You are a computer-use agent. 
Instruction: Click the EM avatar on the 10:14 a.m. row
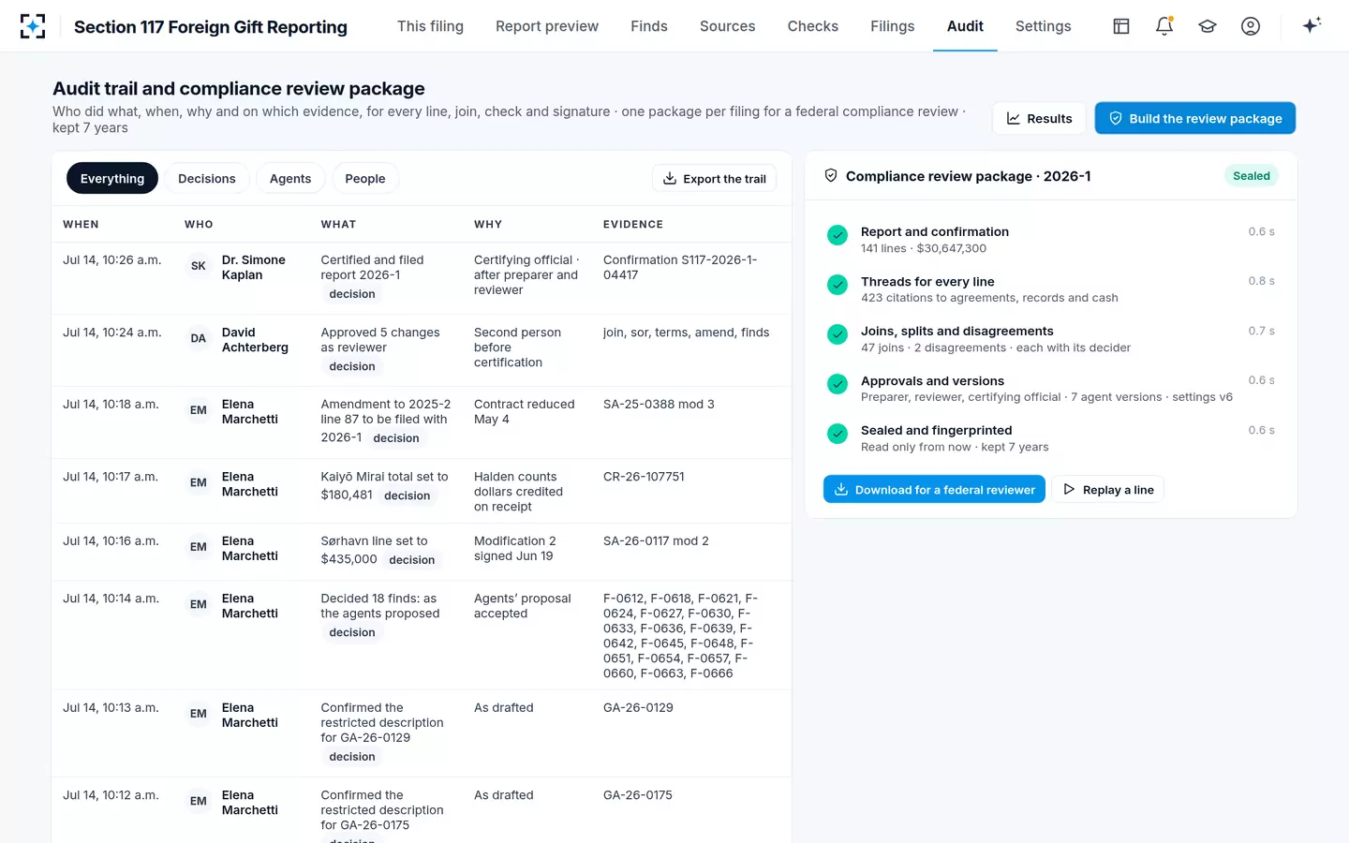[199, 604]
